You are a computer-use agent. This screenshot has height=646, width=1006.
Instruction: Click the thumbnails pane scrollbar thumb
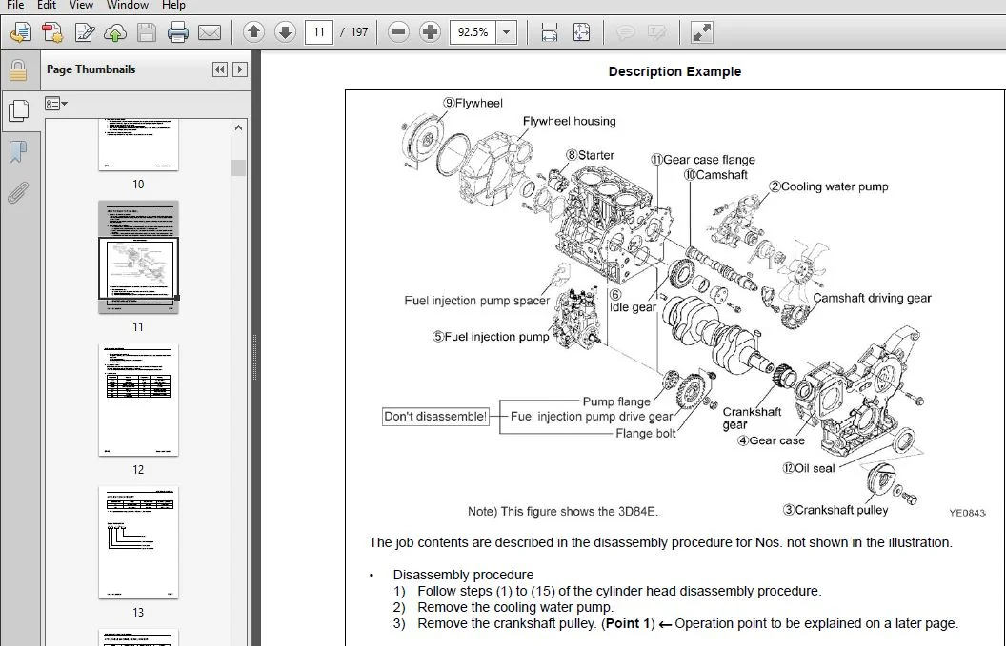click(x=239, y=167)
